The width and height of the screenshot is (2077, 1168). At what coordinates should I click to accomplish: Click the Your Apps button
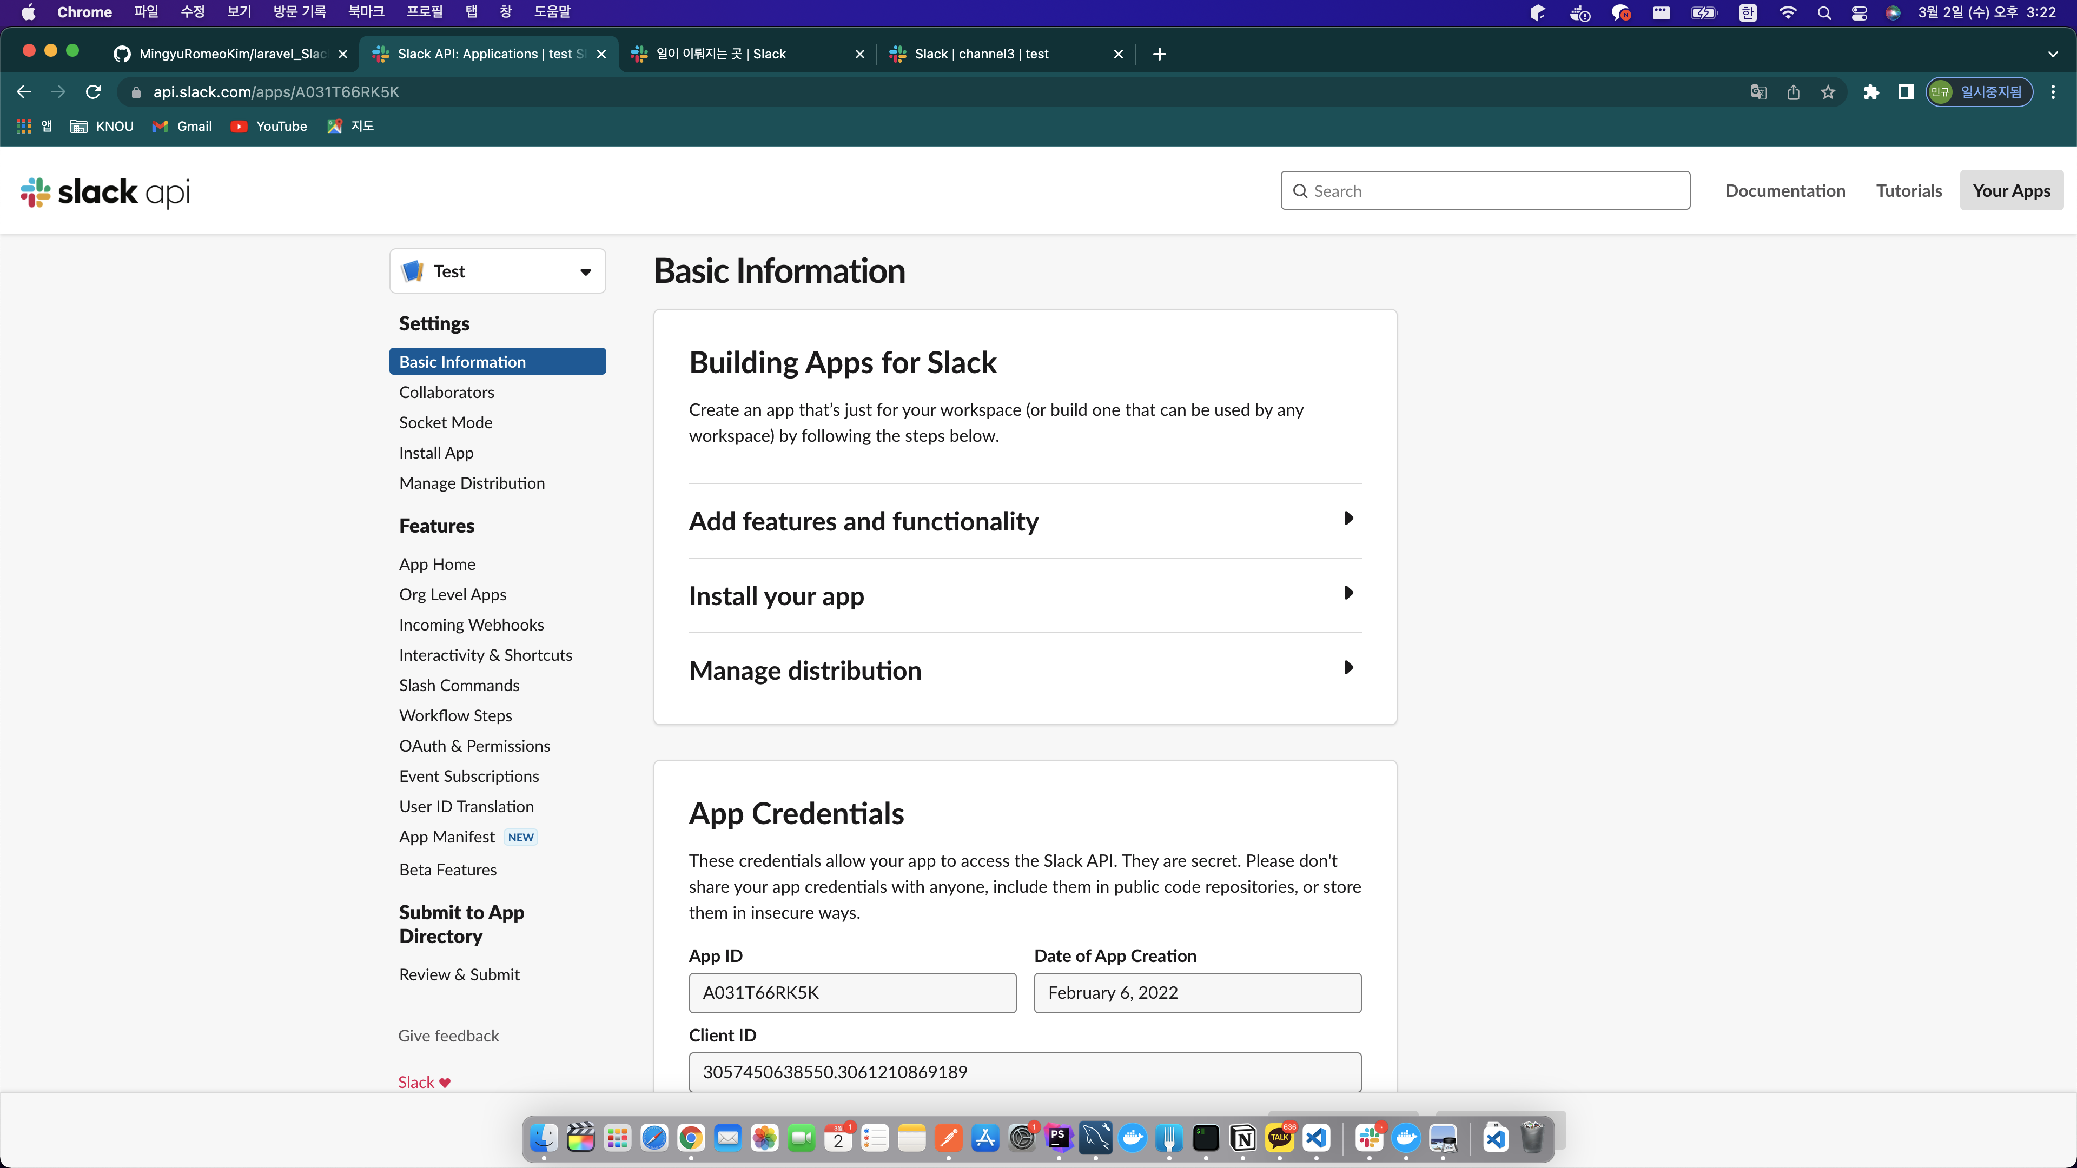[2011, 191]
